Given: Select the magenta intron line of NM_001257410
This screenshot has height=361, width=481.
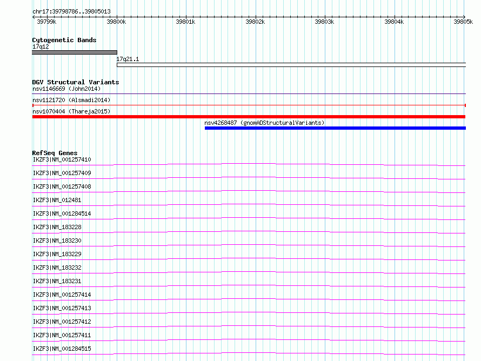Looking at the screenshot, I should 249,164.
